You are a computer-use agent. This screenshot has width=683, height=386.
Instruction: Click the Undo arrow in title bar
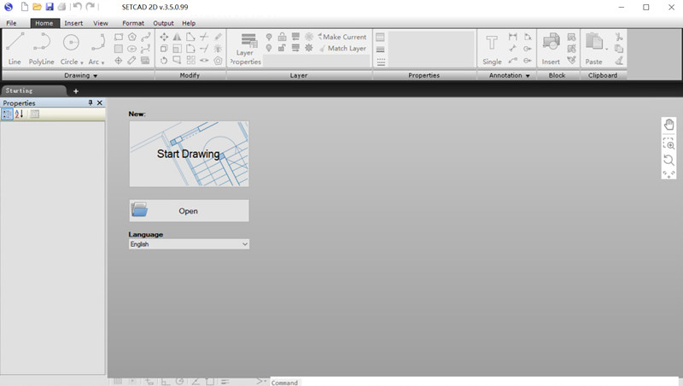[78, 7]
